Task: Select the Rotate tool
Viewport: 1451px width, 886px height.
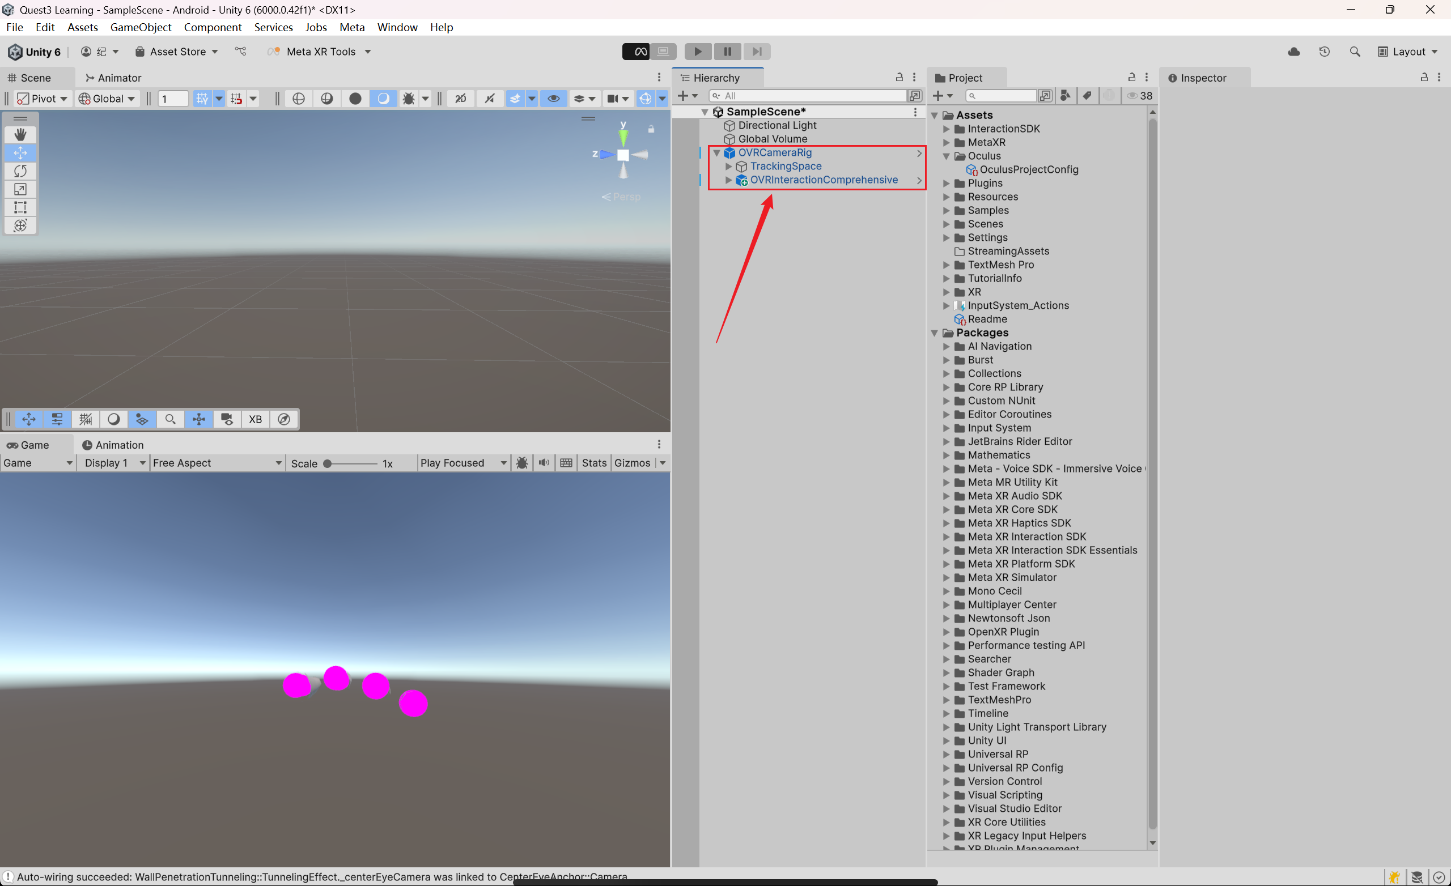Action: [20, 171]
